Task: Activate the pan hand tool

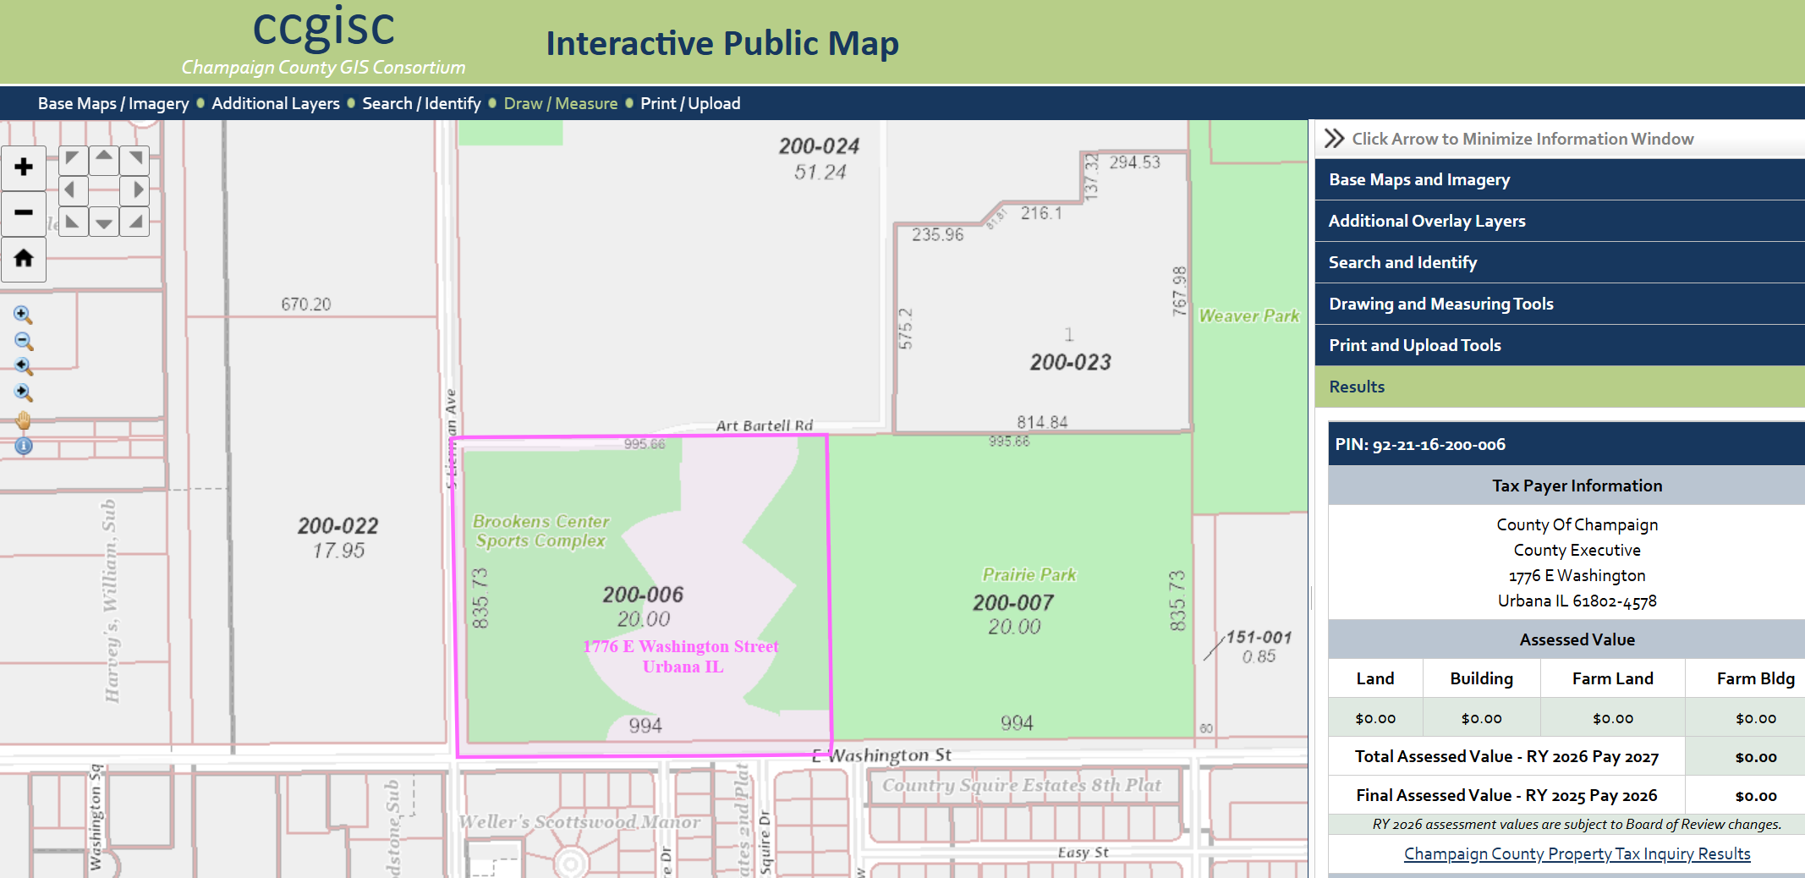Action: point(23,420)
